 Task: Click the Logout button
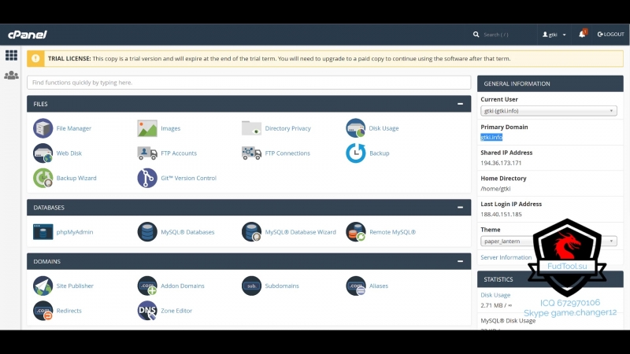611,34
